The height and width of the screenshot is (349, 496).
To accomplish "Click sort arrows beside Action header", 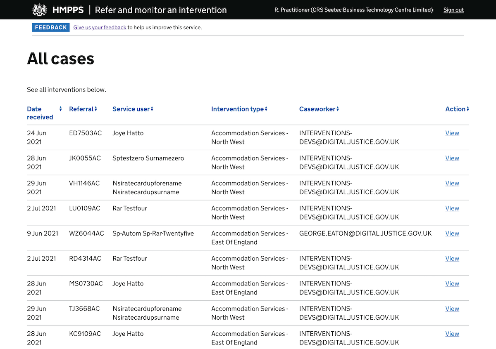I will coord(467,109).
